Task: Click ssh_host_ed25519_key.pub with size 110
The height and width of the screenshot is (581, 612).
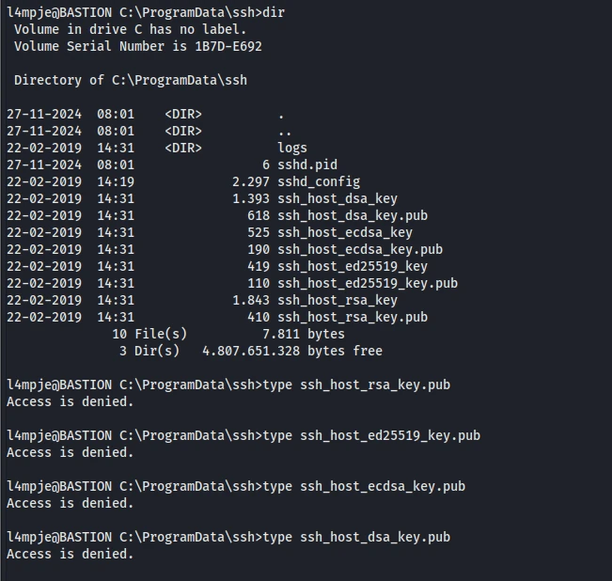Action: coord(368,283)
